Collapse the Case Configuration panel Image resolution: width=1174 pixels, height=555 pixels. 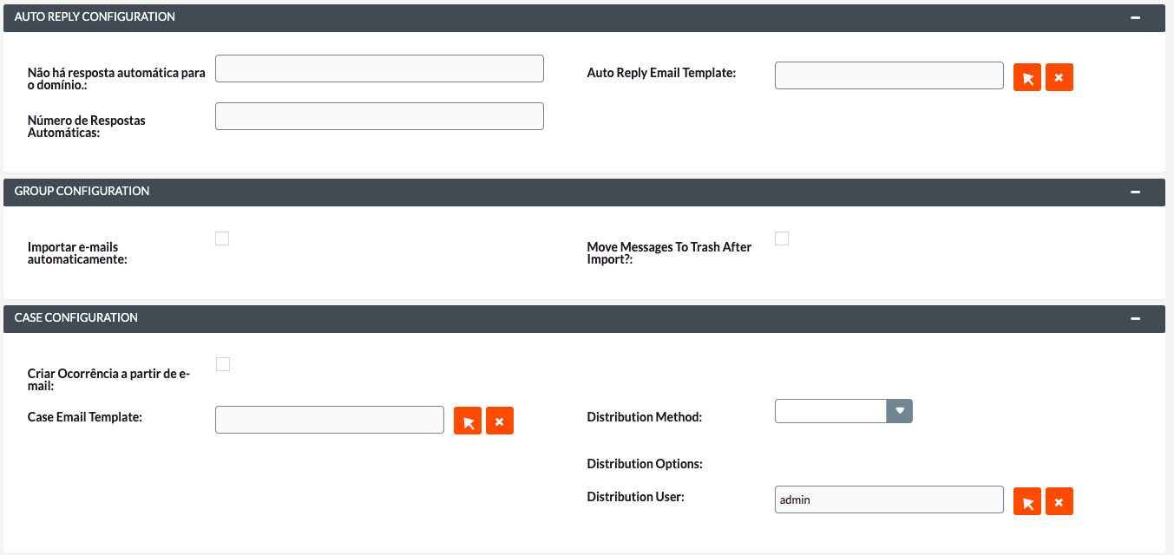coord(1135,318)
